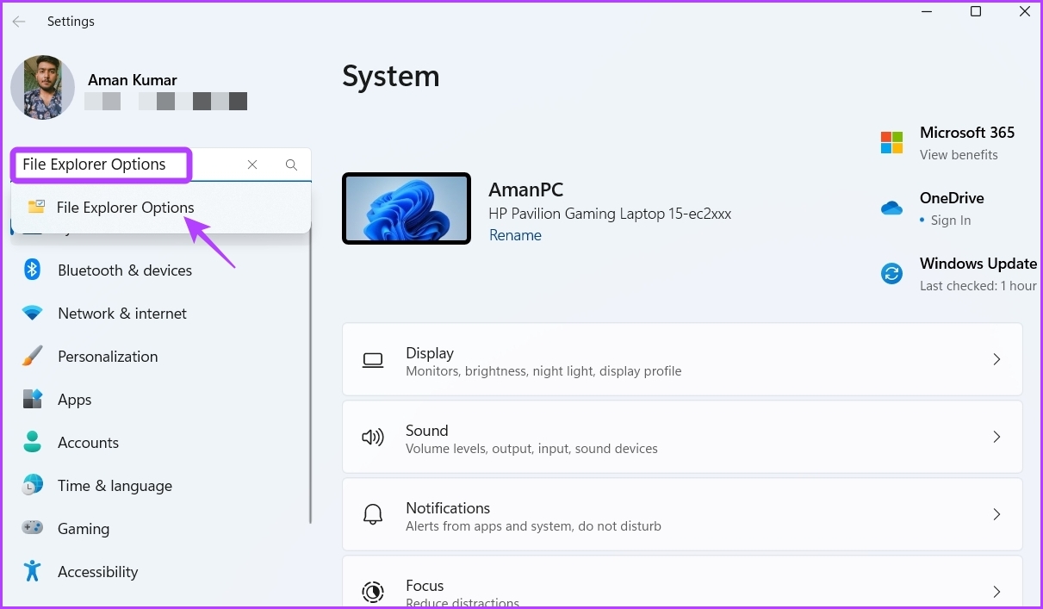Click the Time & language globe icon

[33, 485]
